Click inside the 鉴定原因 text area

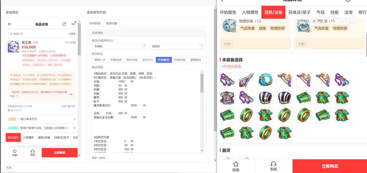click(x=146, y=111)
